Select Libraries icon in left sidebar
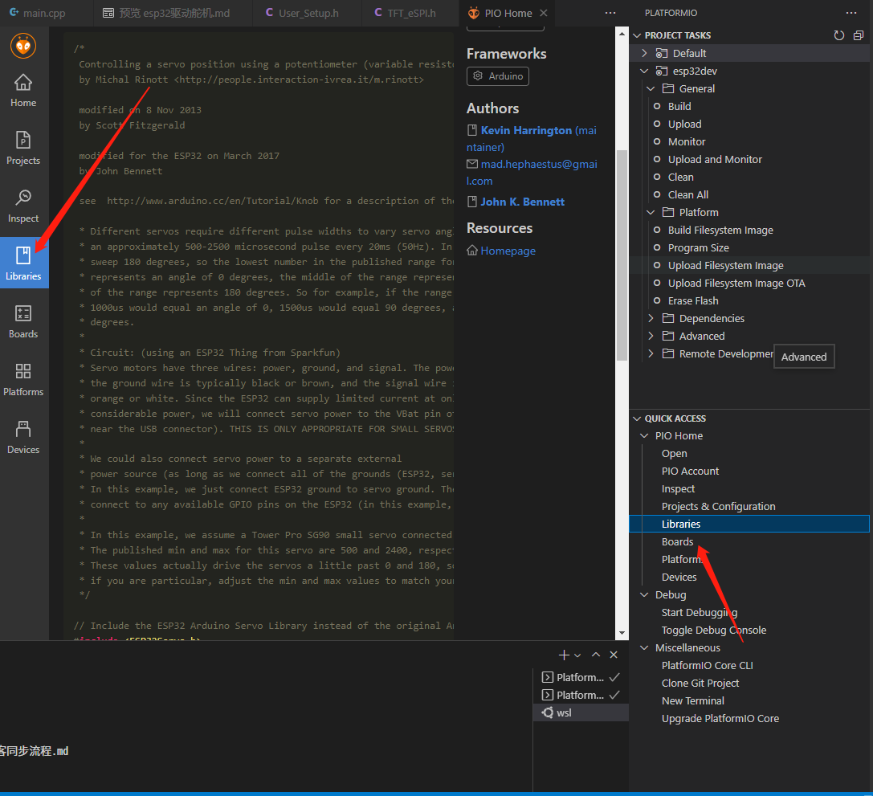Viewport: 873px width, 796px height. click(23, 262)
